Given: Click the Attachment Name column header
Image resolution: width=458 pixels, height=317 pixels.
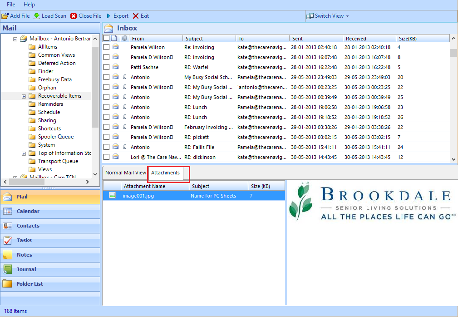Looking at the screenshot, I should (x=155, y=186).
